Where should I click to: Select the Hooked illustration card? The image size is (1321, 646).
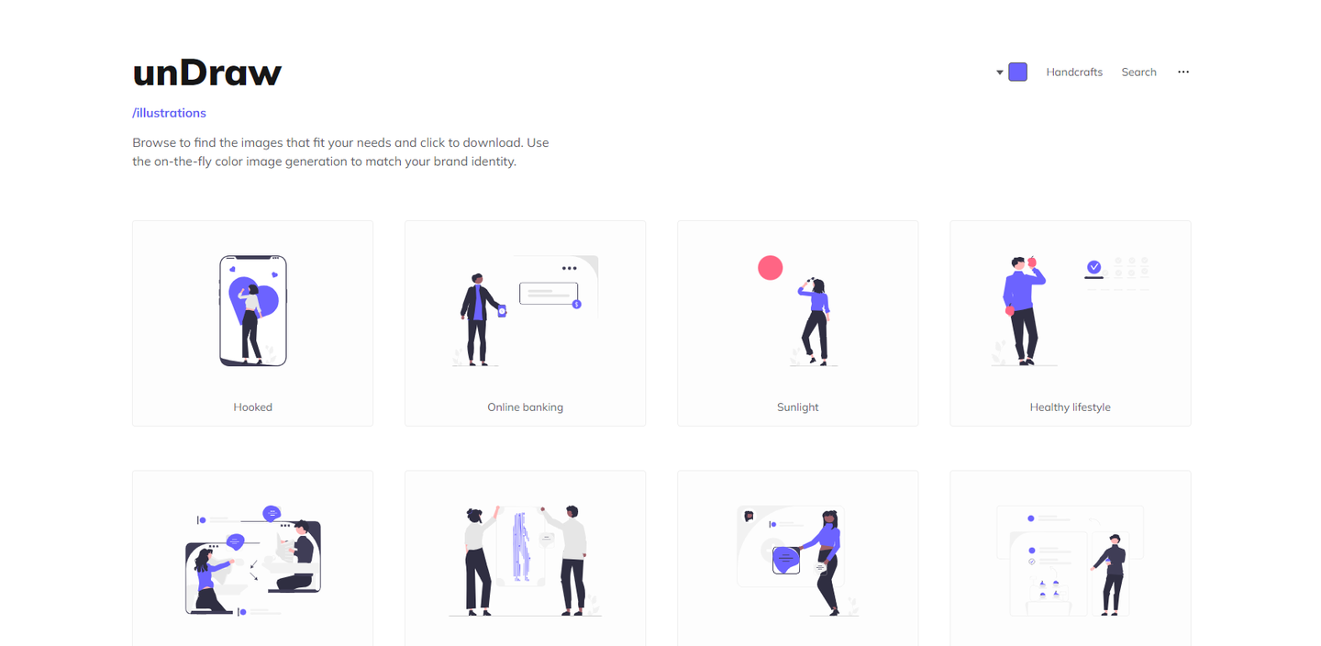point(252,323)
